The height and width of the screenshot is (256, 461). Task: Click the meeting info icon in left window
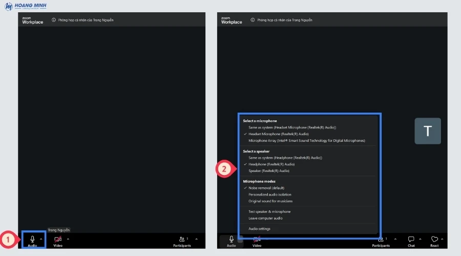(x=54, y=20)
